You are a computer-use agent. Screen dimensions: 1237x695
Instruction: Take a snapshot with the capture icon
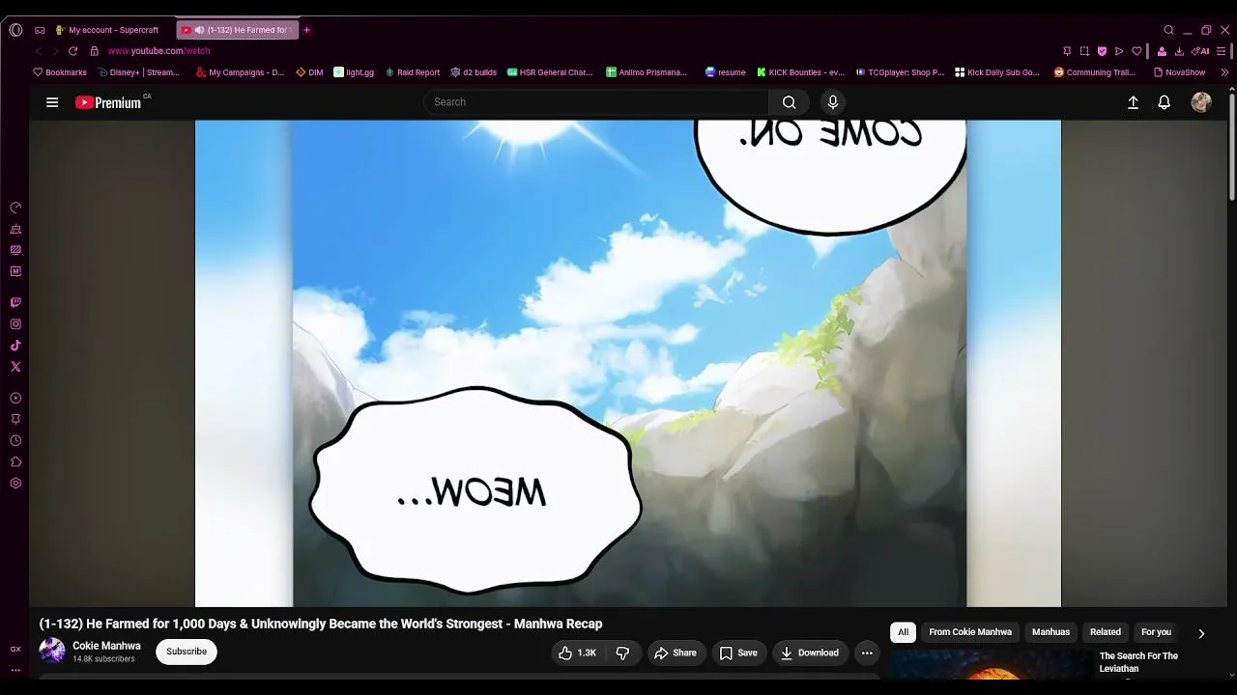1084,51
